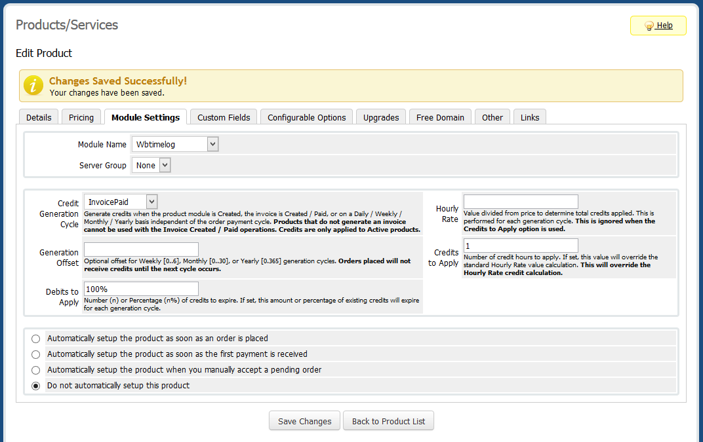The height and width of the screenshot is (442, 703).
Task: Click the Help link
Action: coord(663,26)
